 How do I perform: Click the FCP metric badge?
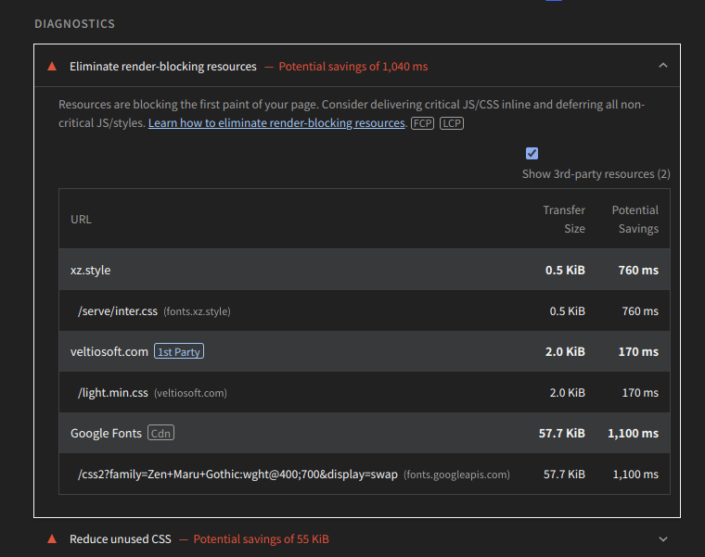click(x=423, y=123)
